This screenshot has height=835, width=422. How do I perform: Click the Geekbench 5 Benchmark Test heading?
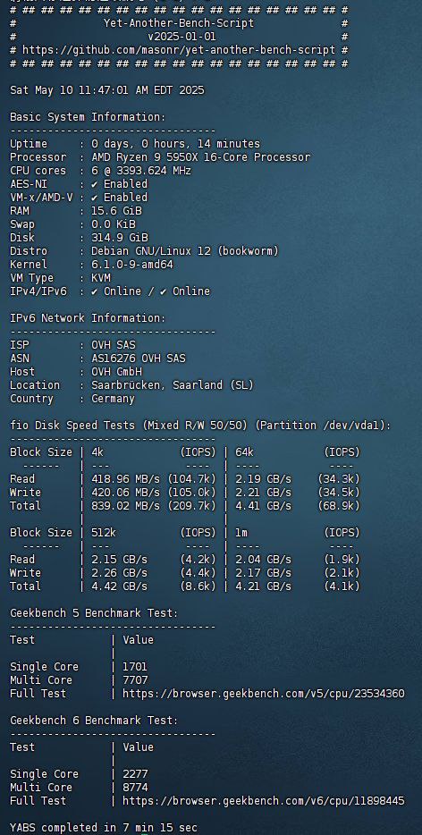coord(94,613)
